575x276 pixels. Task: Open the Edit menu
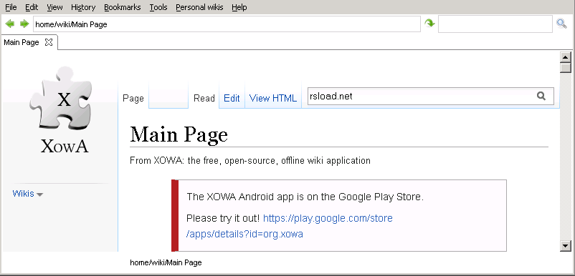click(x=32, y=7)
